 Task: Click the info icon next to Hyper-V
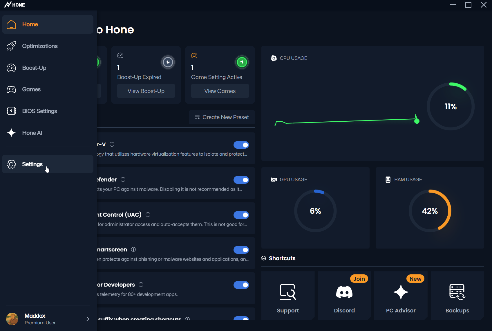112,144
